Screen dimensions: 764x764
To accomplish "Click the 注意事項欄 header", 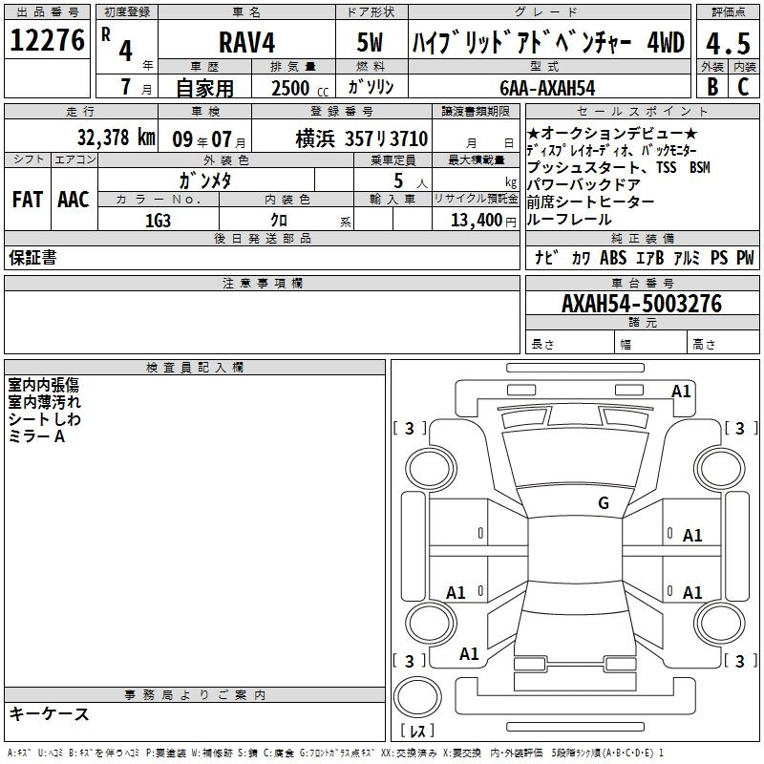I will 262,283.
